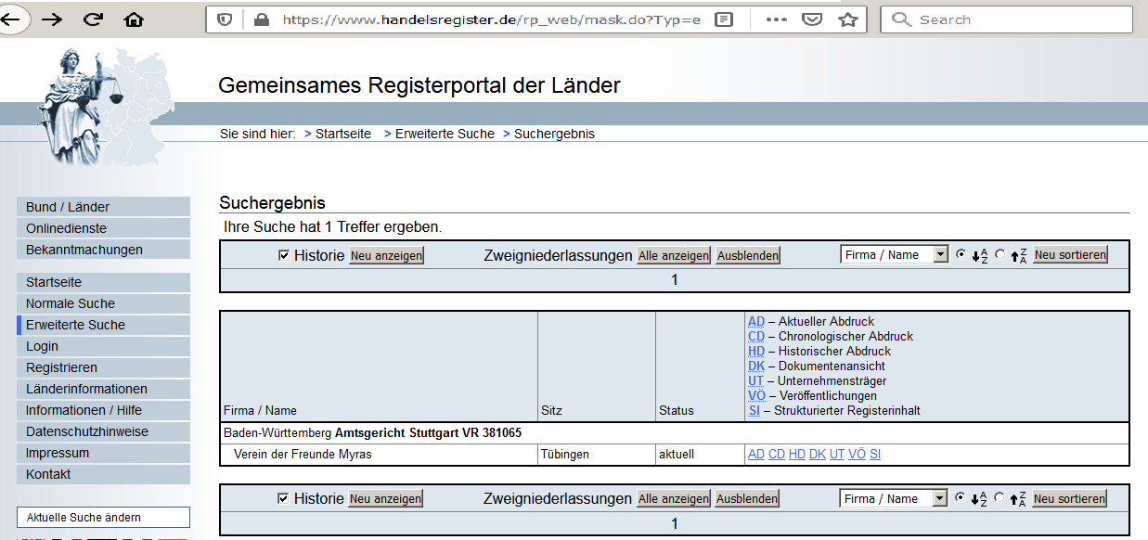Uncheck the top Historie checkbox

pyautogui.click(x=284, y=255)
